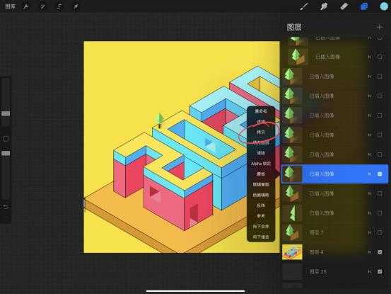Toggle visibility checkbox for 图层 7
The image size is (391, 294).
coord(380,232)
